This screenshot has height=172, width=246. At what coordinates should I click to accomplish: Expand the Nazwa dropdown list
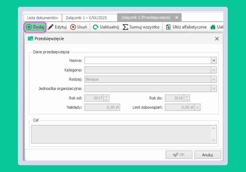pyautogui.click(x=214, y=61)
